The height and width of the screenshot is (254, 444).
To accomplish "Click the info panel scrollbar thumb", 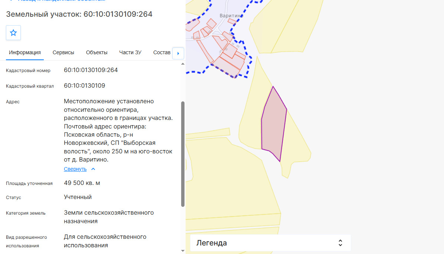I will pos(183,154).
